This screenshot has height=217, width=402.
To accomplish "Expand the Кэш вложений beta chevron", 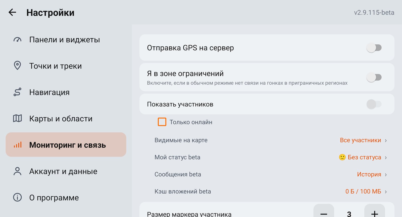I will pos(386,192).
